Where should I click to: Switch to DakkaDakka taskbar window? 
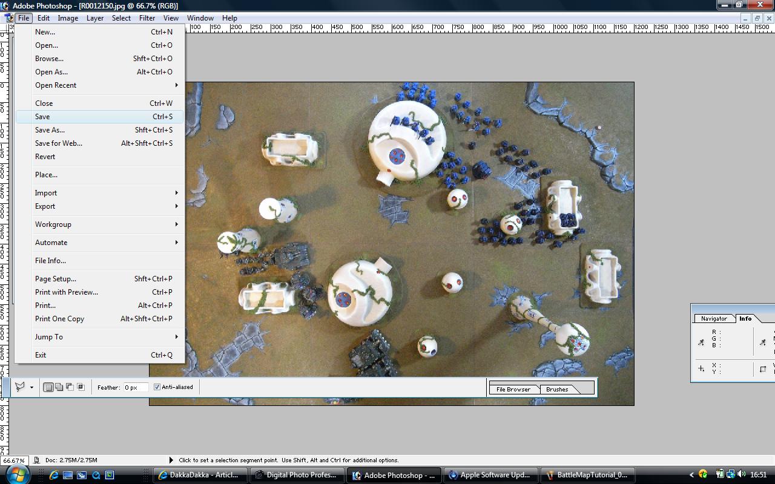pos(200,475)
